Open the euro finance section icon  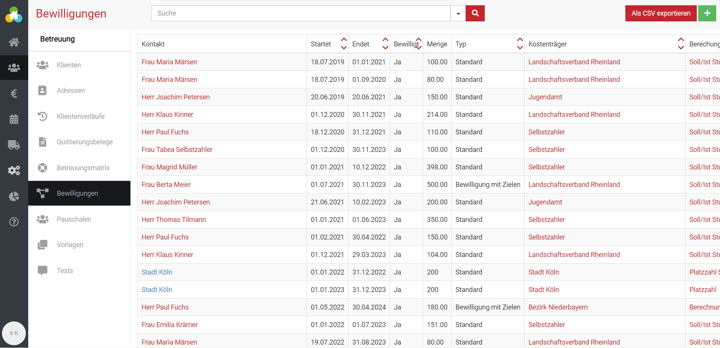pos(14,93)
